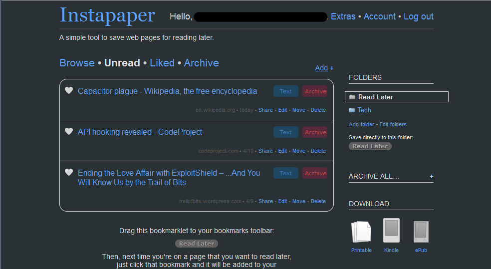Click the Kindle download label
The width and height of the screenshot is (491, 269).
tap(391, 250)
